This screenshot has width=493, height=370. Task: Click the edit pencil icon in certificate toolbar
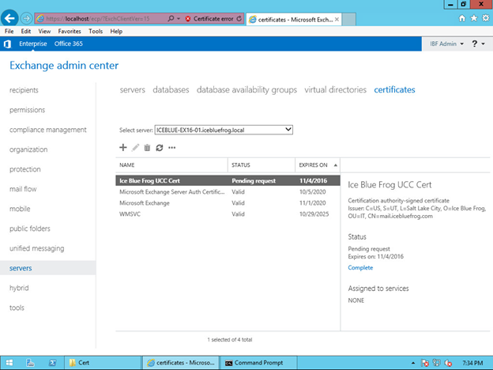tap(135, 147)
